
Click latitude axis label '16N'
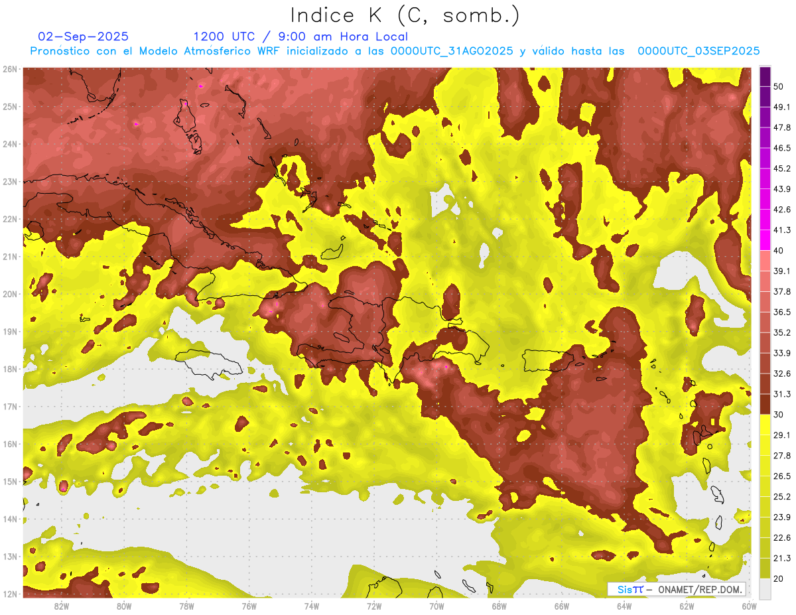[10, 444]
